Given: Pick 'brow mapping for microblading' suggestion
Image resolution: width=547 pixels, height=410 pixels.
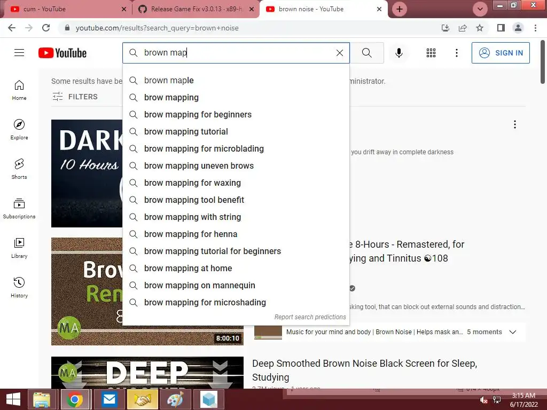Looking at the screenshot, I should click(236, 148).
